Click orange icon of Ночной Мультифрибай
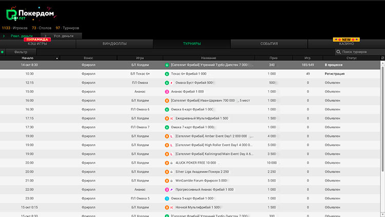 click(167, 207)
